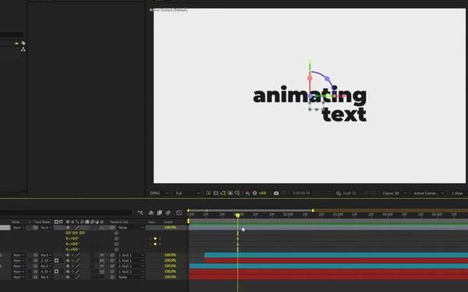Viewport: 468px width, 292px height.
Task: Toggle the hide shy layers switch
Action: (151, 213)
